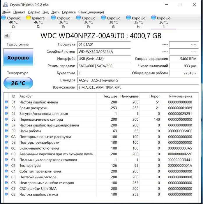Open the Язык(Language) menu
Image resolution: width=203 pixels, height=204 pixels.
click(x=91, y=12)
